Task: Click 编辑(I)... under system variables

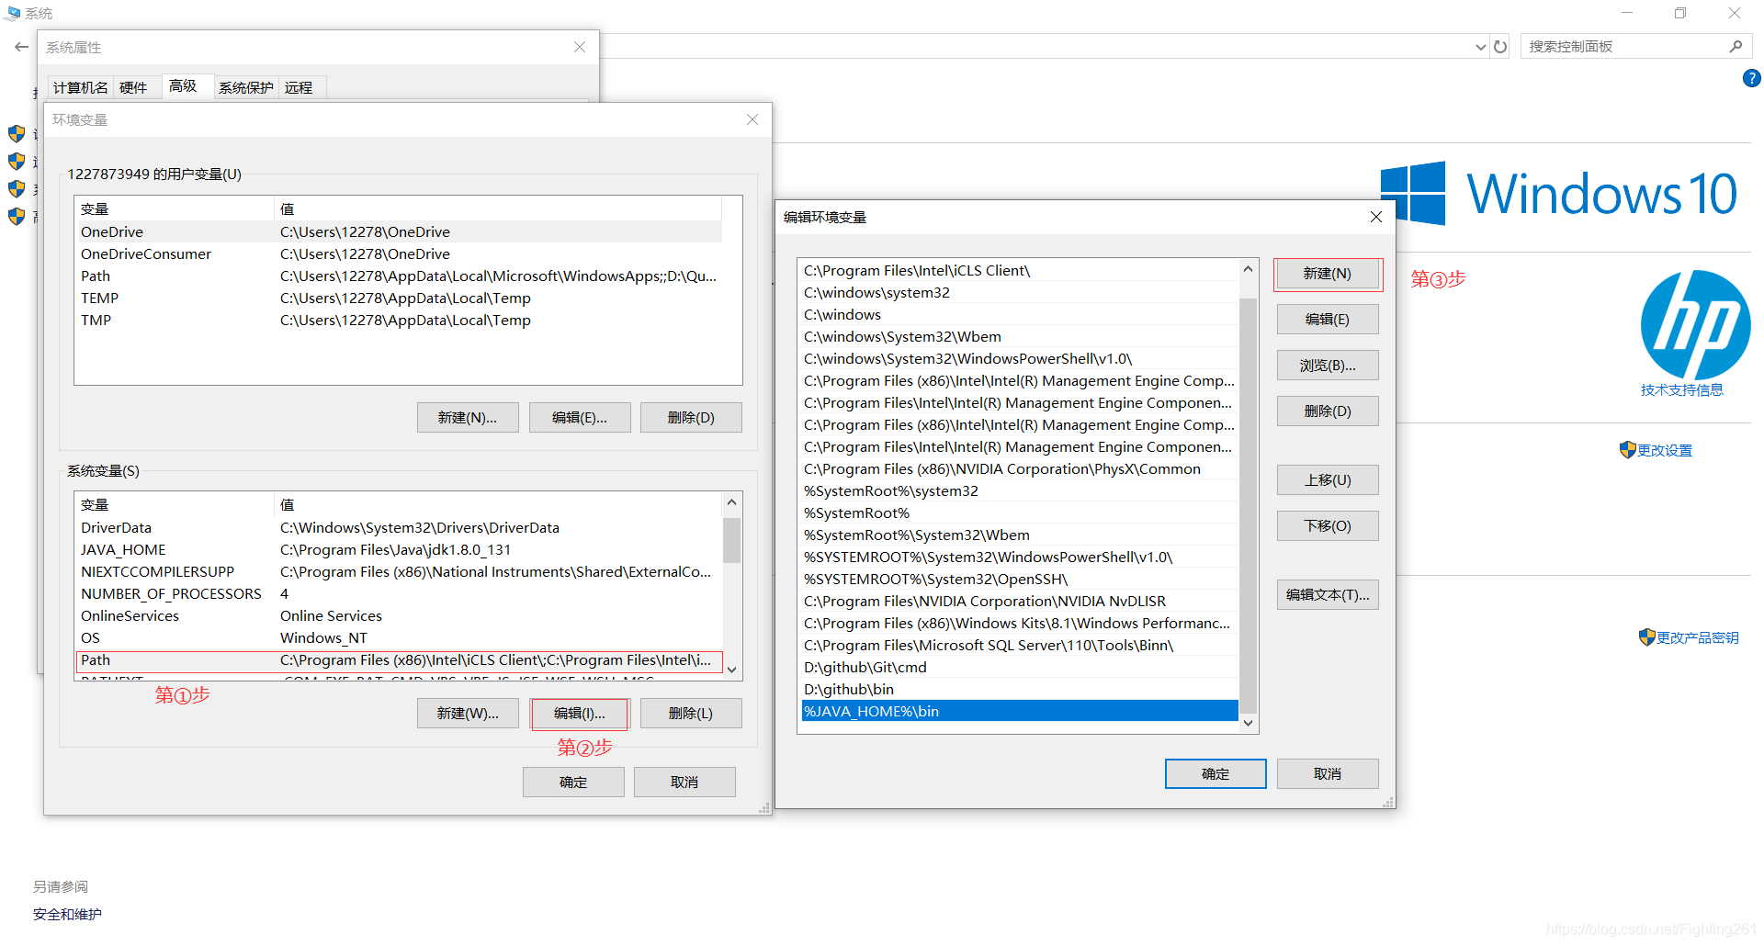Action: coord(580,714)
